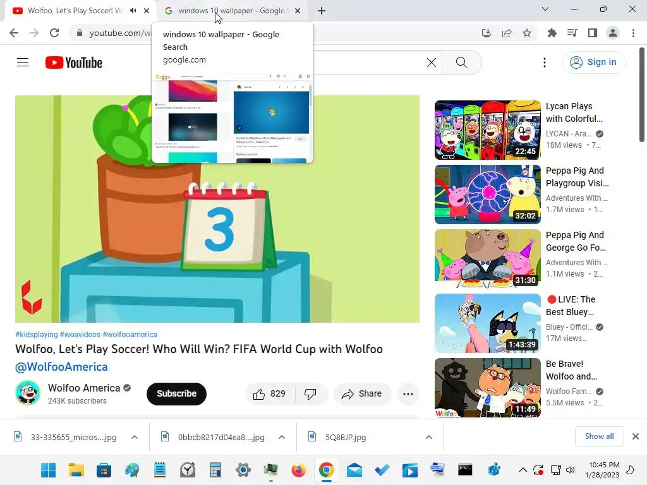Share this page icon in address bar

coord(507,33)
